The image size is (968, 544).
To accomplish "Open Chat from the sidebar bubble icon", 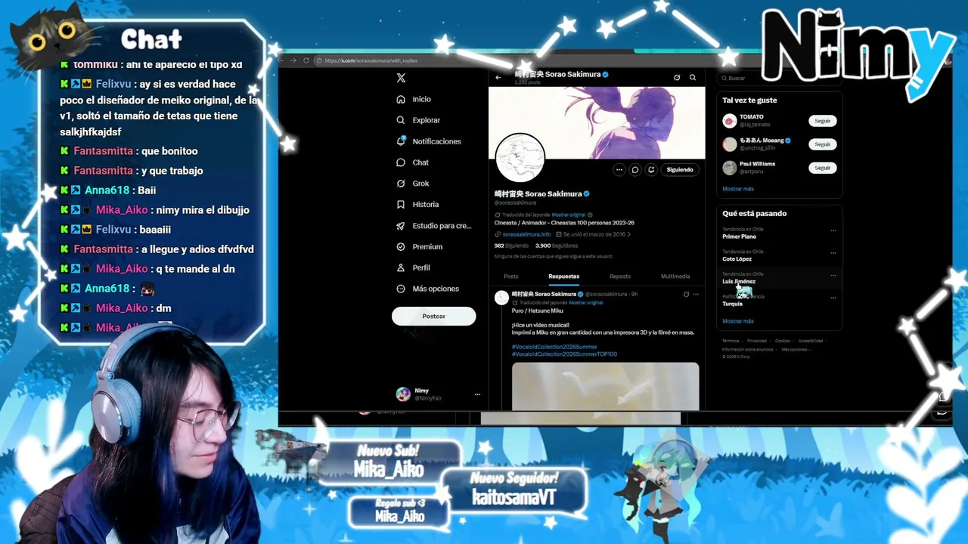I will (401, 162).
